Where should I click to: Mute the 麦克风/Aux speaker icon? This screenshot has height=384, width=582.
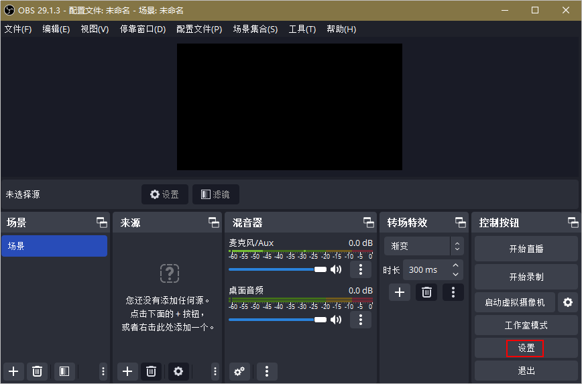click(336, 269)
